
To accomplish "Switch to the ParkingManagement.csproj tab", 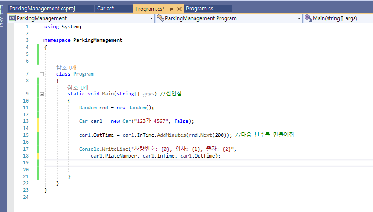I will 42,9.
